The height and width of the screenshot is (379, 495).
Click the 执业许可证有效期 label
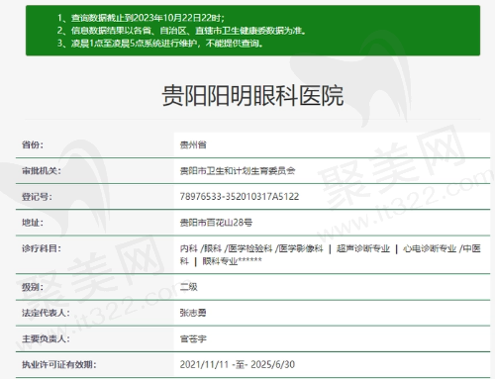point(58,364)
